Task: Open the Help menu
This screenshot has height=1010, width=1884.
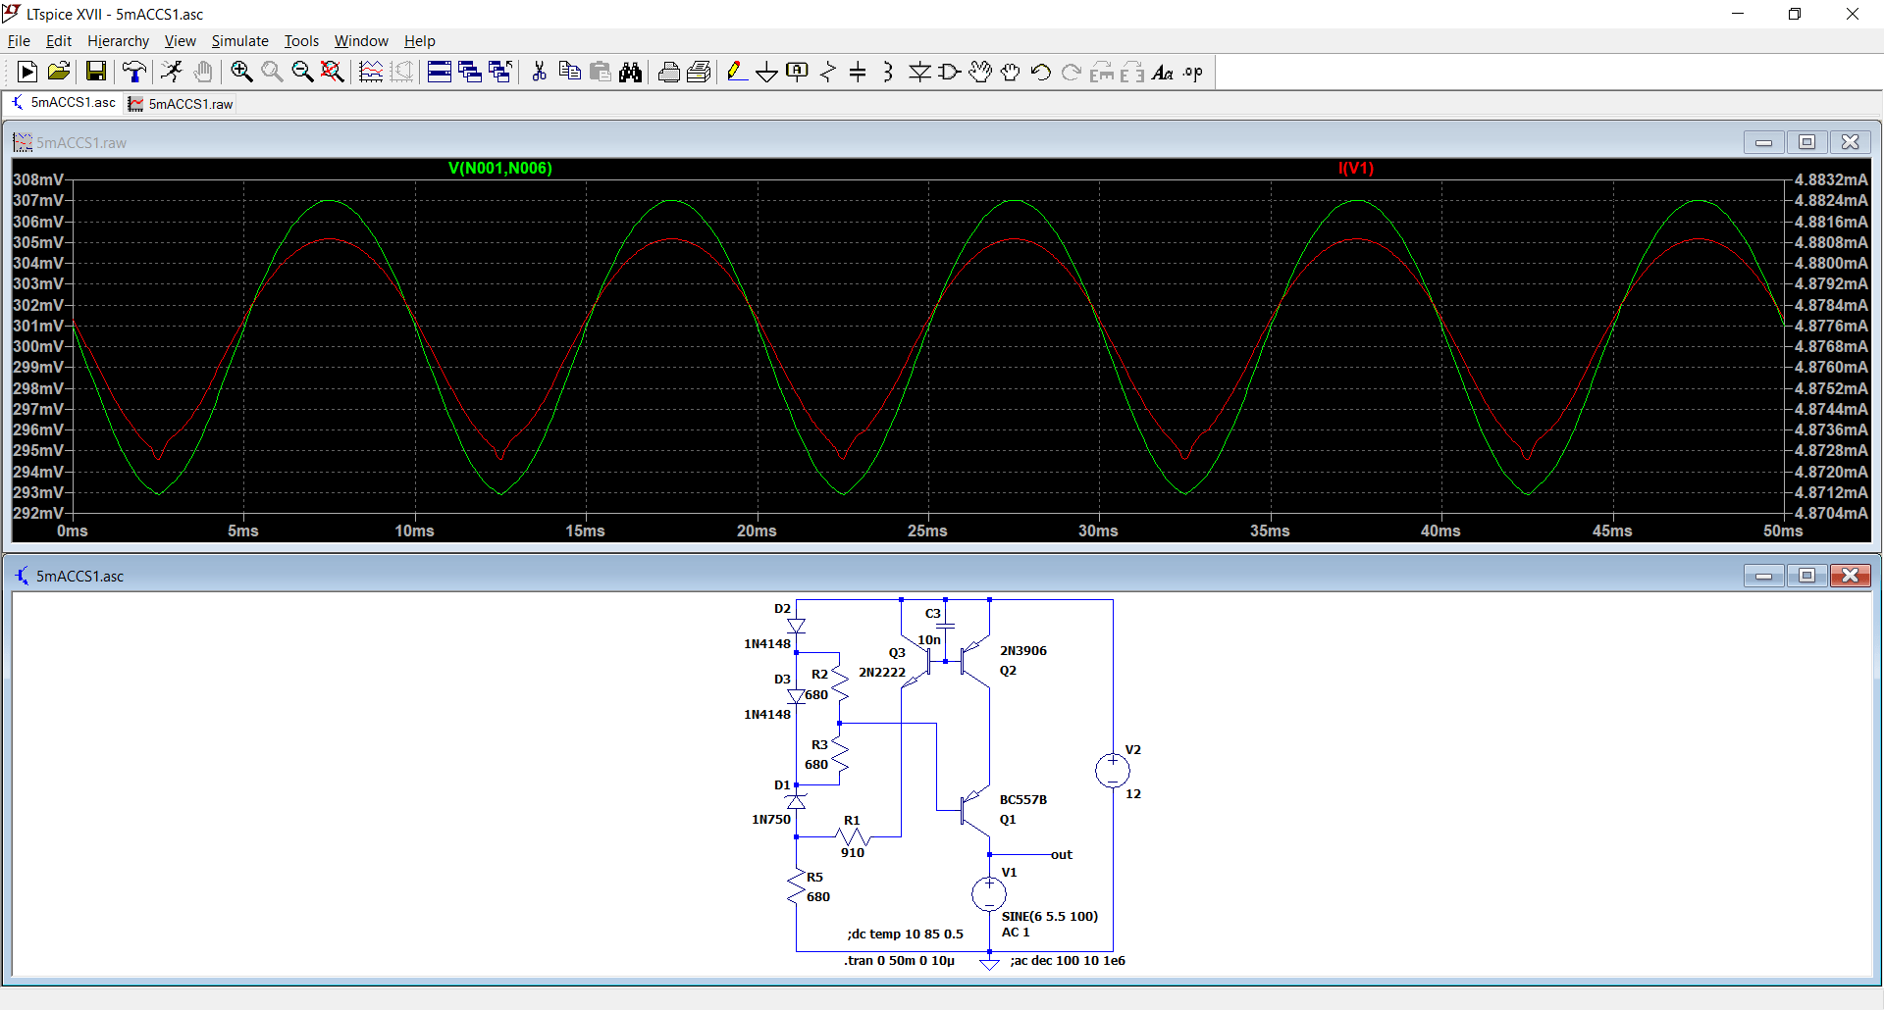Action: 420,40
